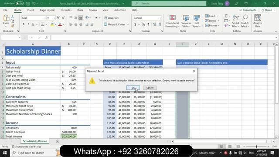Copy the selection with Copy icon
279x157 pixels.
tap(13, 21)
